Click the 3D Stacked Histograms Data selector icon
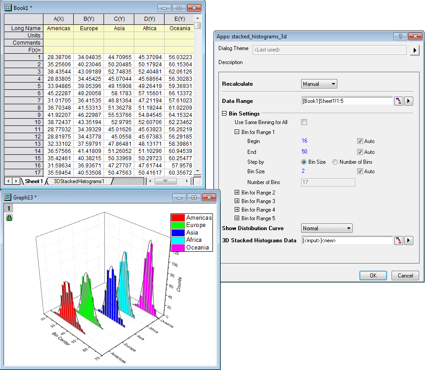This screenshot has width=425, height=370. pos(399,240)
